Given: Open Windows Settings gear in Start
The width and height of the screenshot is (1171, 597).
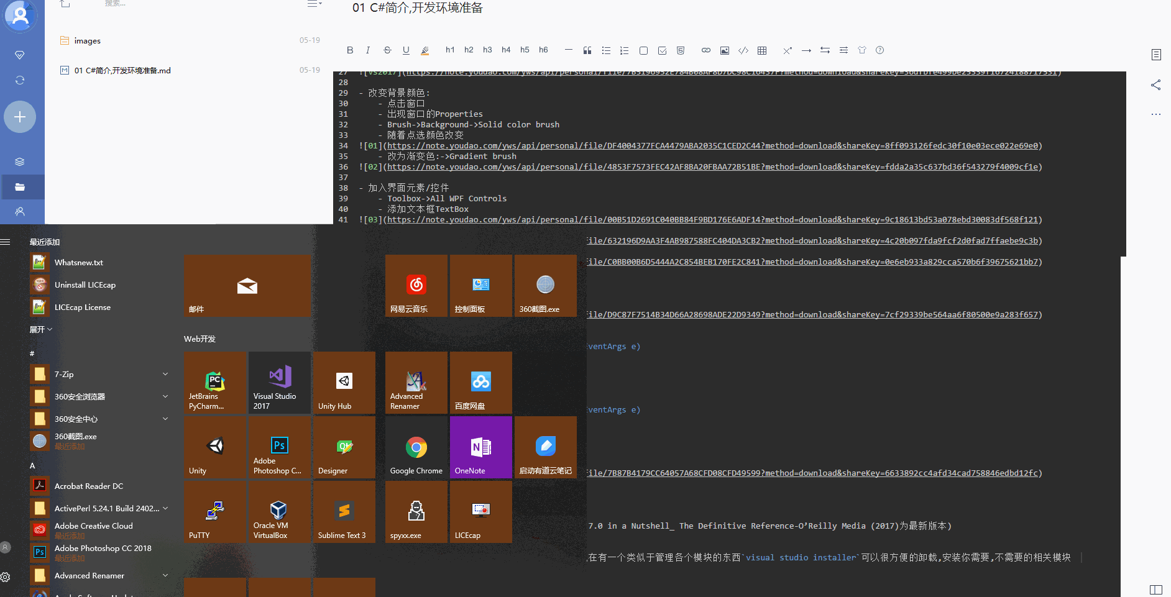Looking at the screenshot, I should [5, 577].
